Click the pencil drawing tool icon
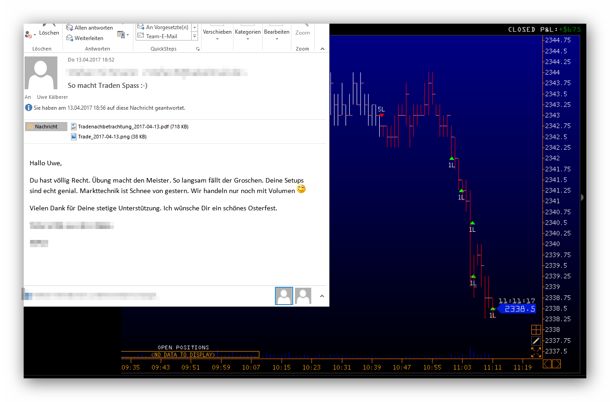The width and height of the screenshot is (610, 402). coord(536,341)
